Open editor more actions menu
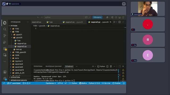The width and height of the screenshot is (170, 95). pos(123,22)
